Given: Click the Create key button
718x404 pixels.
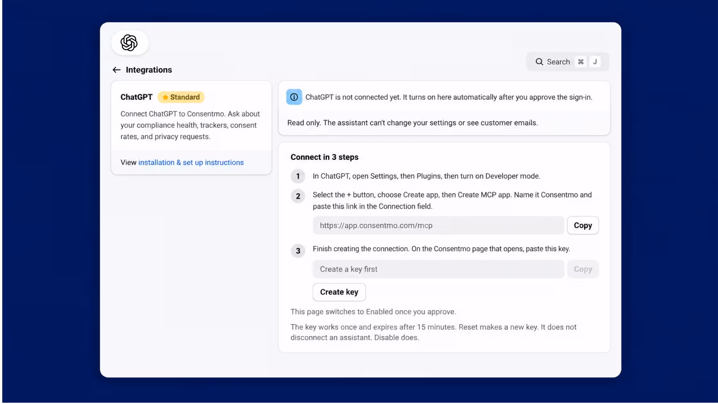Looking at the screenshot, I should [339, 292].
